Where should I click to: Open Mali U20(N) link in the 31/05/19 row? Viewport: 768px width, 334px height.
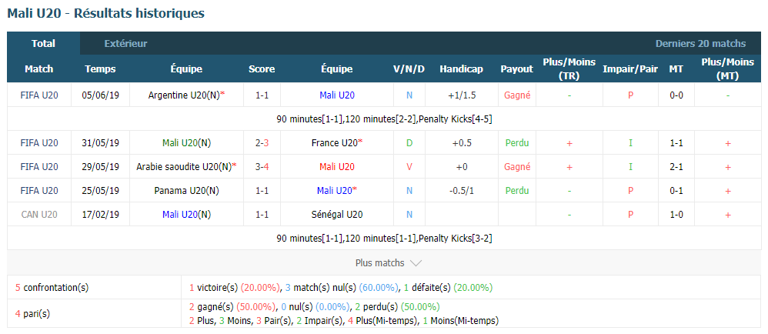point(186,143)
